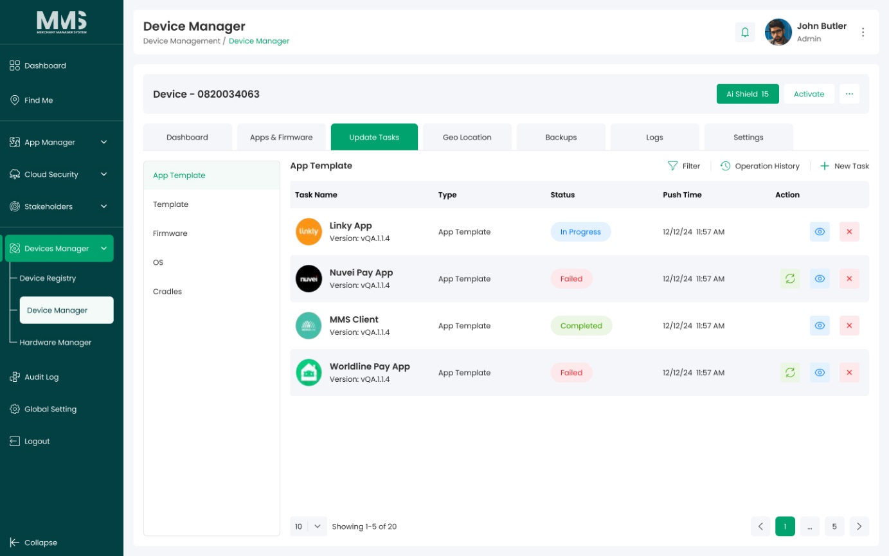Click the Nuvei Pay App logo
Image resolution: width=889 pixels, height=556 pixels.
(309, 279)
